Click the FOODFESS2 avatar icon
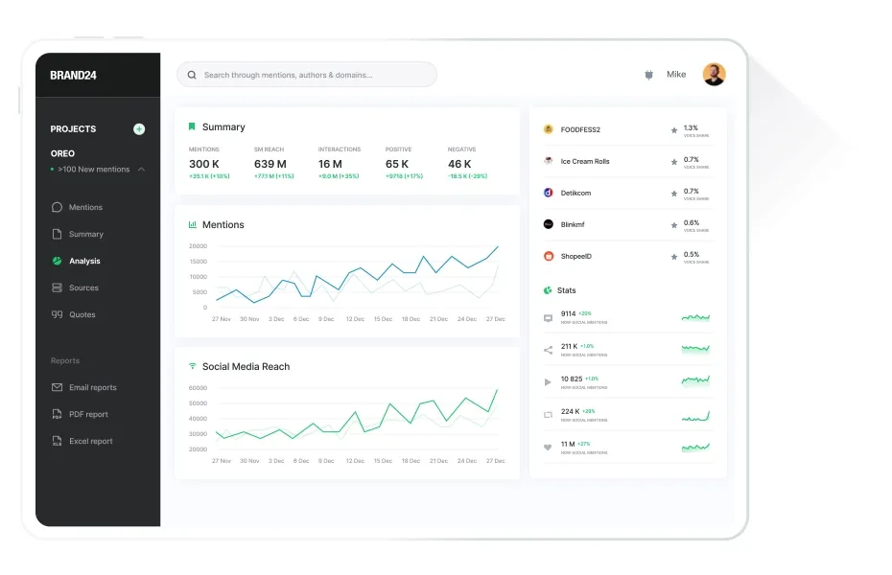 pos(549,129)
